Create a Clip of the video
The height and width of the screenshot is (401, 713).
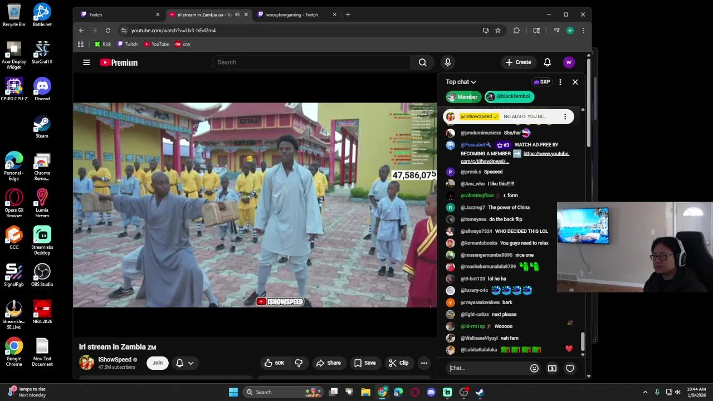(x=399, y=363)
